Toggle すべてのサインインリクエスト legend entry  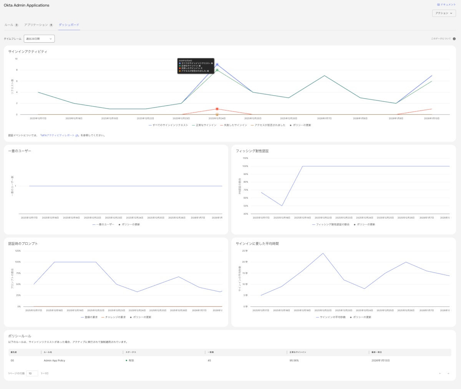pyautogui.click(x=168, y=125)
